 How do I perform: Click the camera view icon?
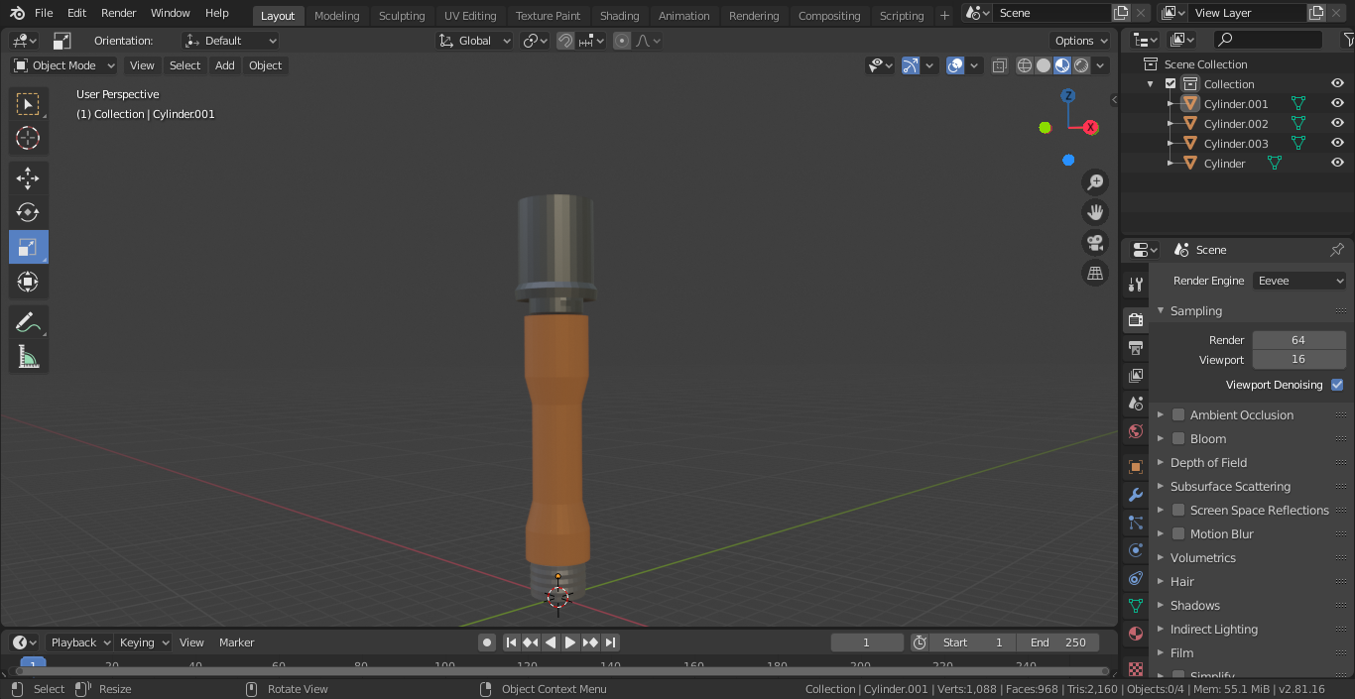[x=1095, y=243]
